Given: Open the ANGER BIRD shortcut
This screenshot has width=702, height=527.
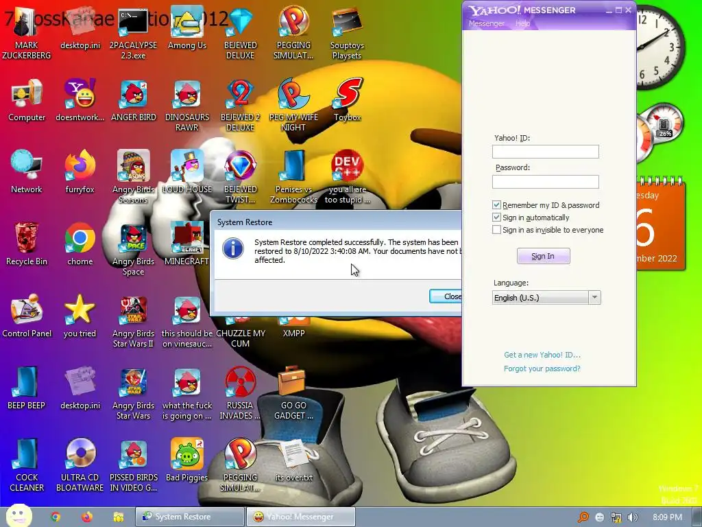Looking at the screenshot, I should [x=134, y=101].
